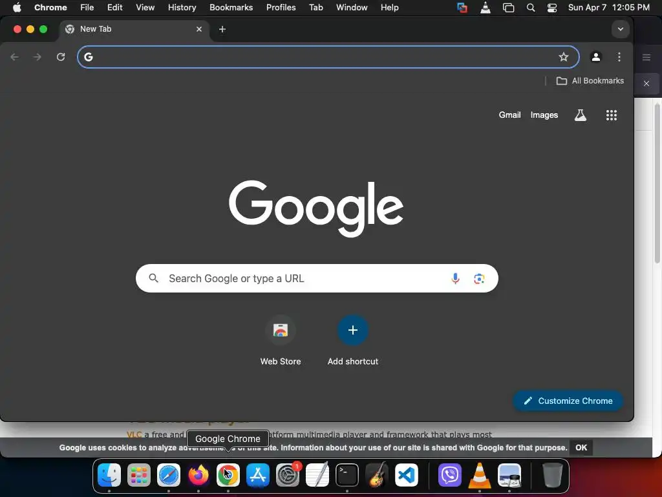662x497 pixels.
Task: Open GarageBand from the Dock
Action: (x=377, y=475)
